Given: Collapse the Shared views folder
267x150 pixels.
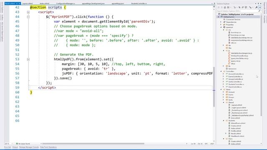Looking at the screenshot, I should click(x=224, y=102).
